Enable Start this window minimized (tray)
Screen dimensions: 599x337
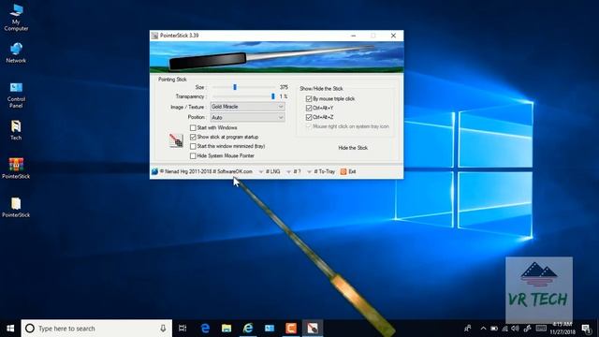[x=193, y=146]
